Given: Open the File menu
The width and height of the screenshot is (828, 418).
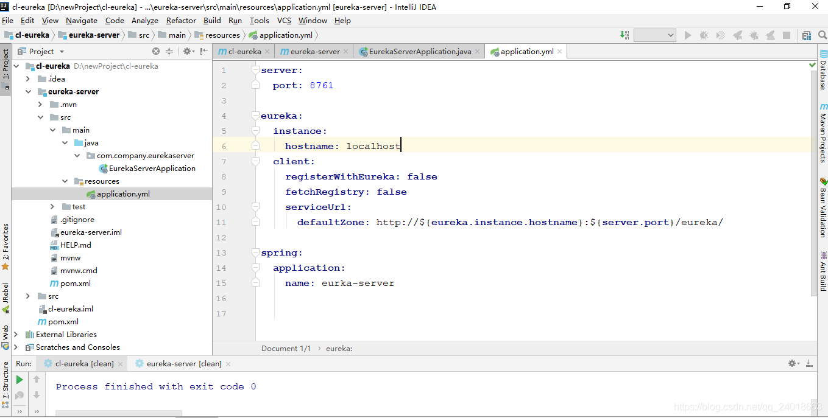Looking at the screenshot, I should point(7,20).
